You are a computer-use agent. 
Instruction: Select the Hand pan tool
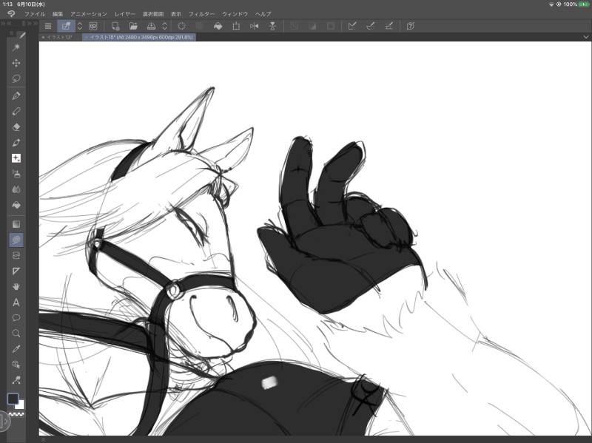[16, 287]
